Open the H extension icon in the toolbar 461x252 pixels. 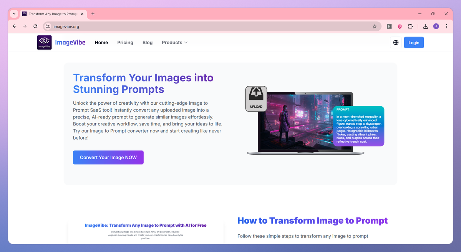389,26
